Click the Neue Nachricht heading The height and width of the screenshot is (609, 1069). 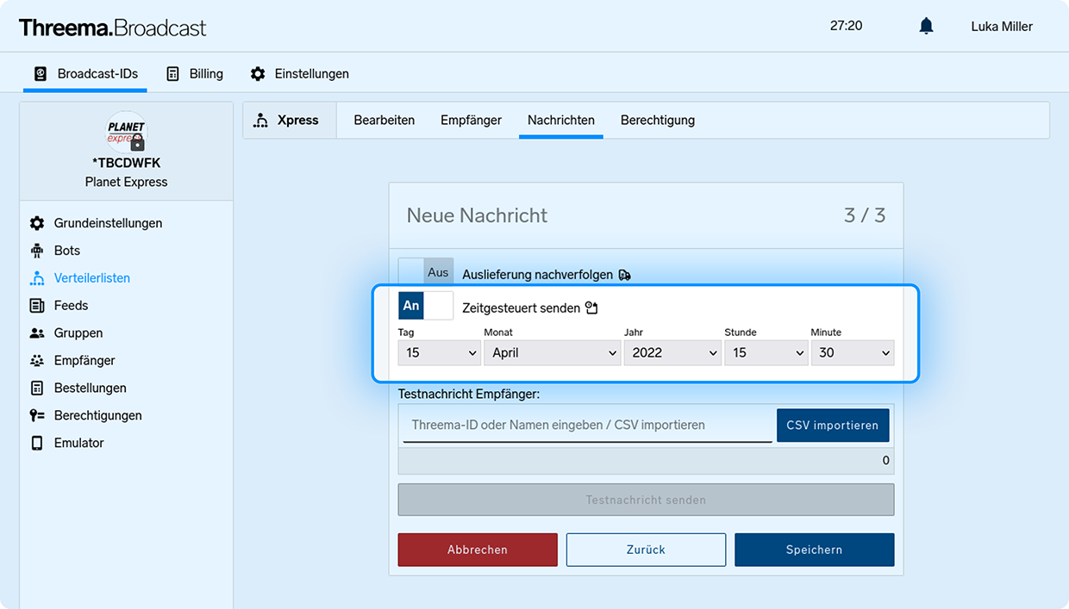(477, 215)
